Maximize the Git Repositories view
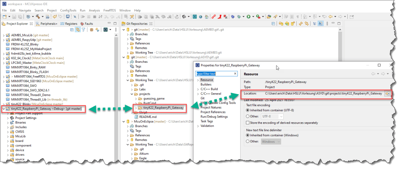Viewport: 402px width, 170px height. 339,23
